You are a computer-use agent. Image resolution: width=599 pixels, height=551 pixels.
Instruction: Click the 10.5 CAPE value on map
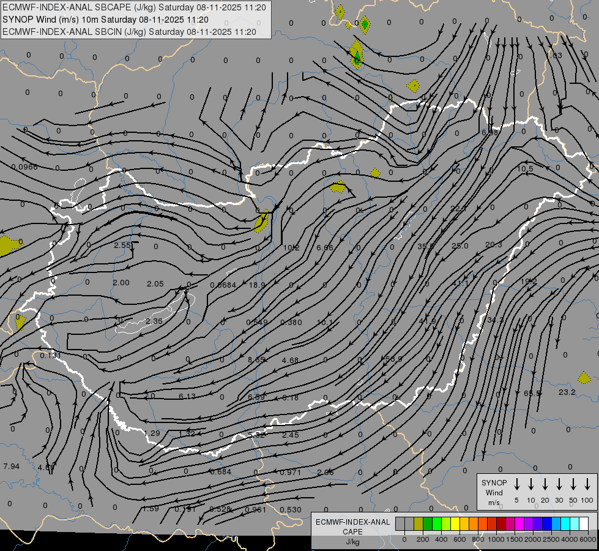(x=525, y=169)
